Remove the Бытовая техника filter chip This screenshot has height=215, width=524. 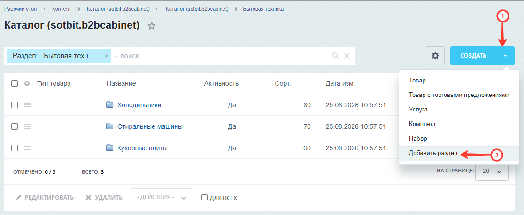[107, 56]
